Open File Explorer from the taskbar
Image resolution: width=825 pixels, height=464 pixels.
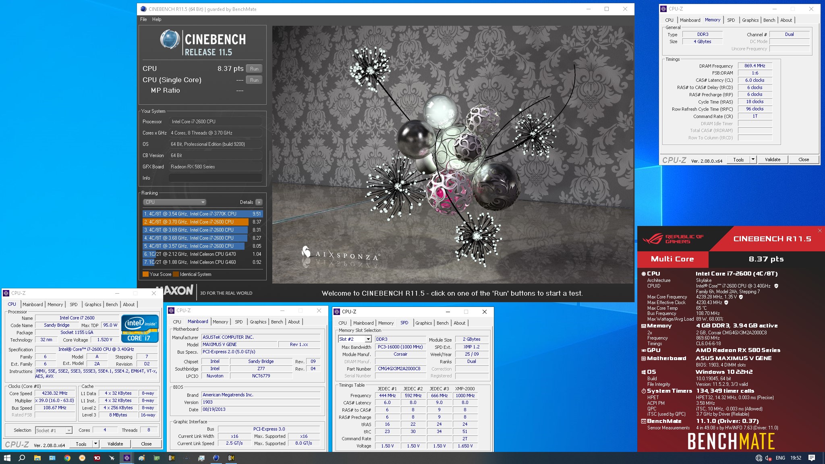click(x=37, y=458)
